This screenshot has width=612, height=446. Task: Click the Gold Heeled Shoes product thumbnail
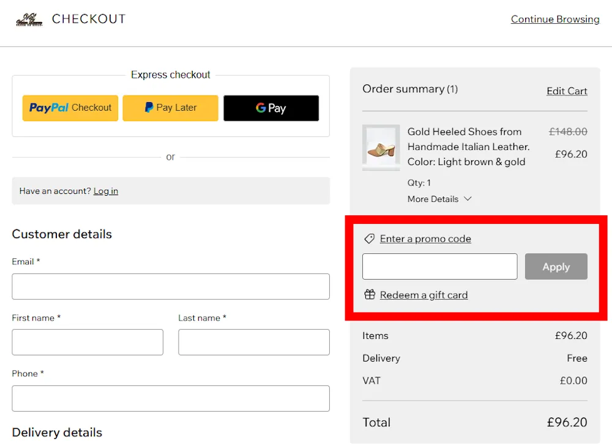click(381, 147)
